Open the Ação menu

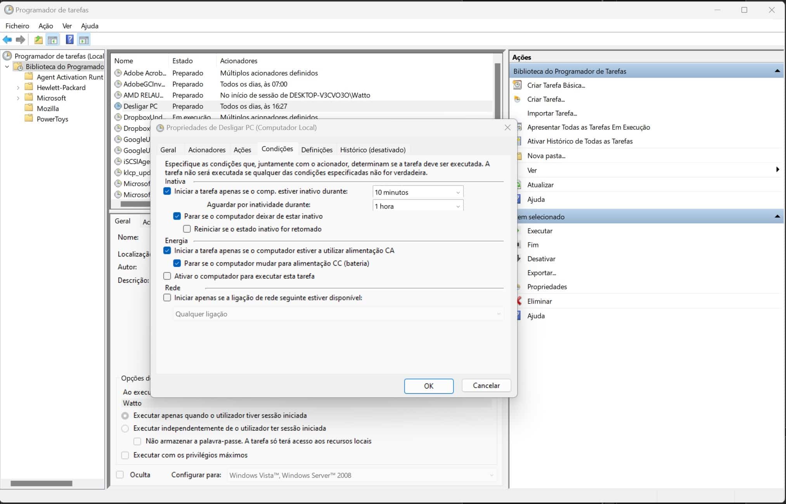(x=45, y=26)
